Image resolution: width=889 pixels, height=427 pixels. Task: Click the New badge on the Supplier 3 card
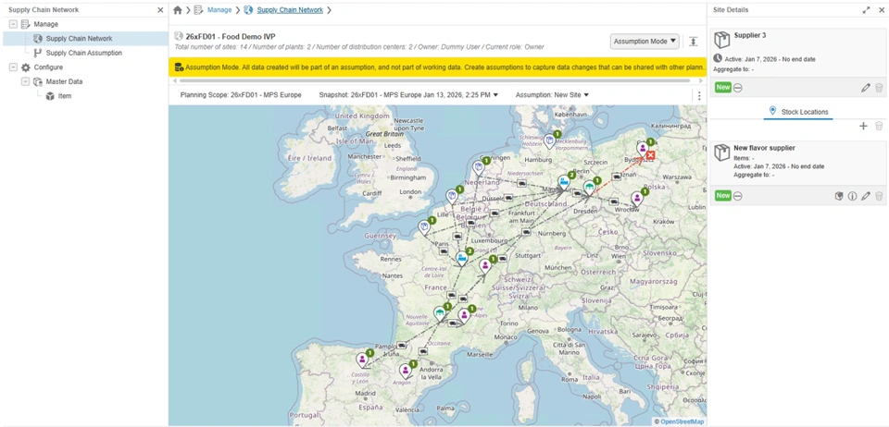point(723,88)
